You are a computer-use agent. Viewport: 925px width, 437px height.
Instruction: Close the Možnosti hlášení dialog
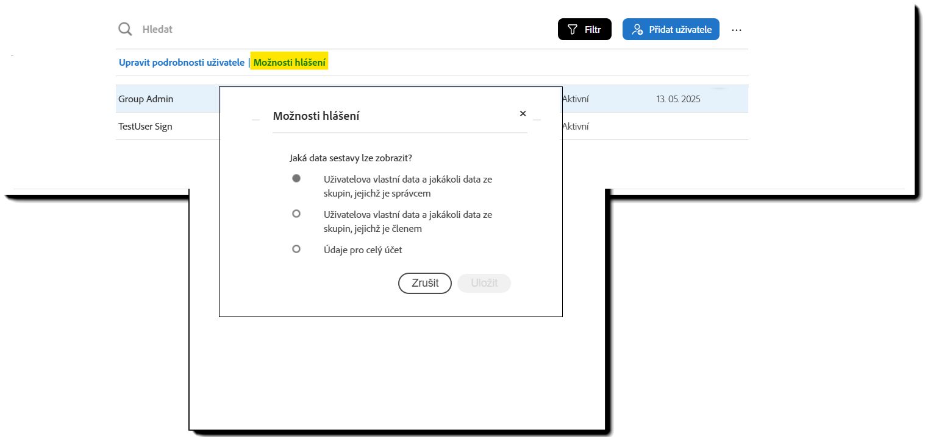[x=523, y=114]
